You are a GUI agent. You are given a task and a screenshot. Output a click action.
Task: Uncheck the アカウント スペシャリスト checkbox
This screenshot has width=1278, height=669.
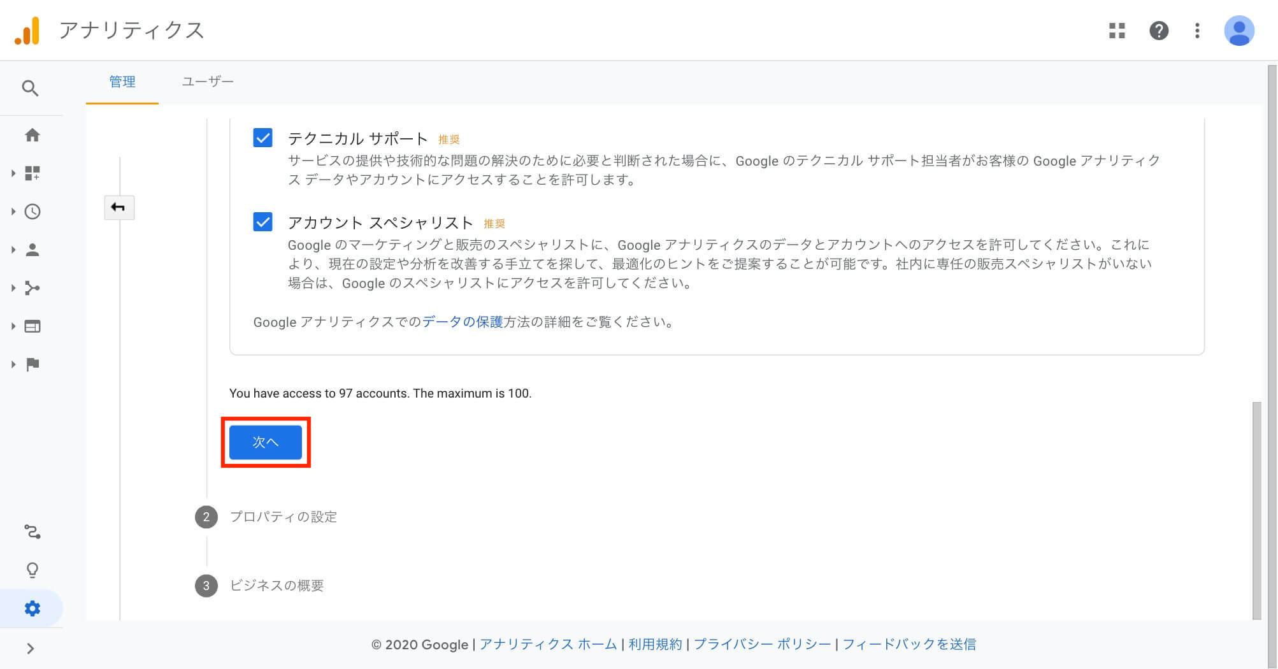click(x=262, y=222)
